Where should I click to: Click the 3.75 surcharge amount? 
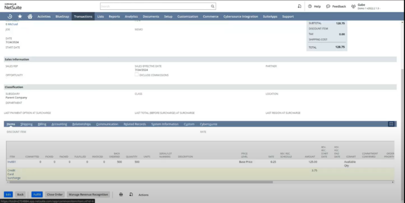pos(314,170)
